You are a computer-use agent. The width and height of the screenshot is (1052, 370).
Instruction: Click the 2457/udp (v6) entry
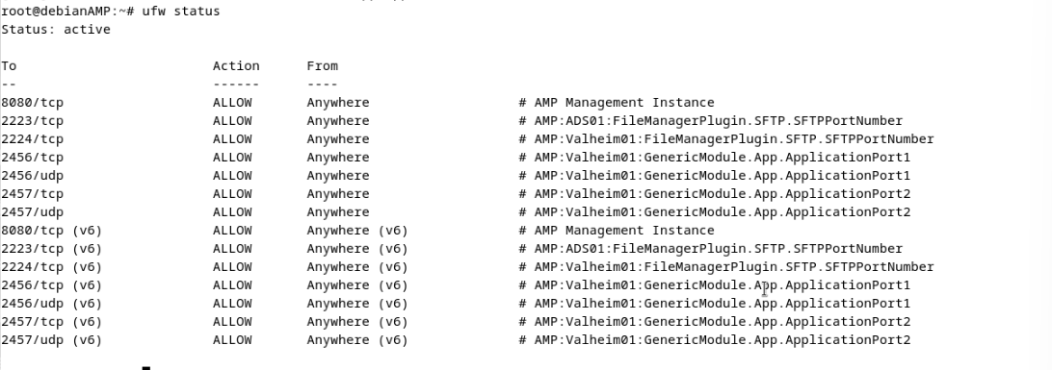pyautogui.click(x=52, y=340)
